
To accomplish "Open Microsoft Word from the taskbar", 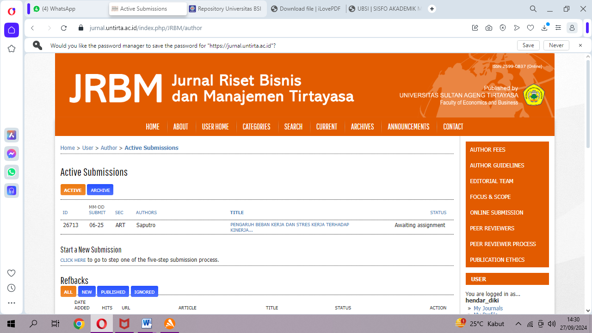I will click(147, 324).
